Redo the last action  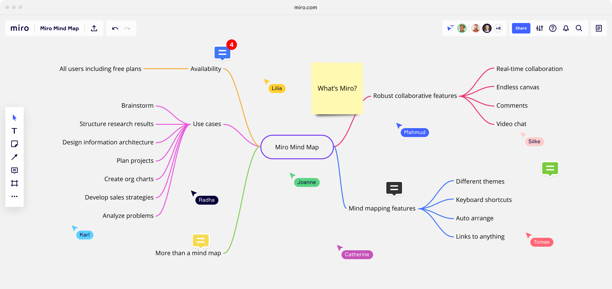click(127, 28)
